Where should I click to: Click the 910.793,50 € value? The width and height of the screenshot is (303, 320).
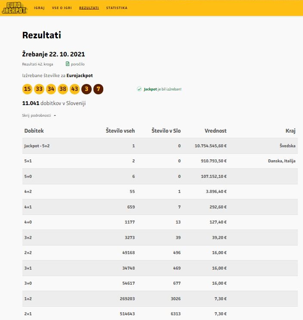[x=213, y=161]
